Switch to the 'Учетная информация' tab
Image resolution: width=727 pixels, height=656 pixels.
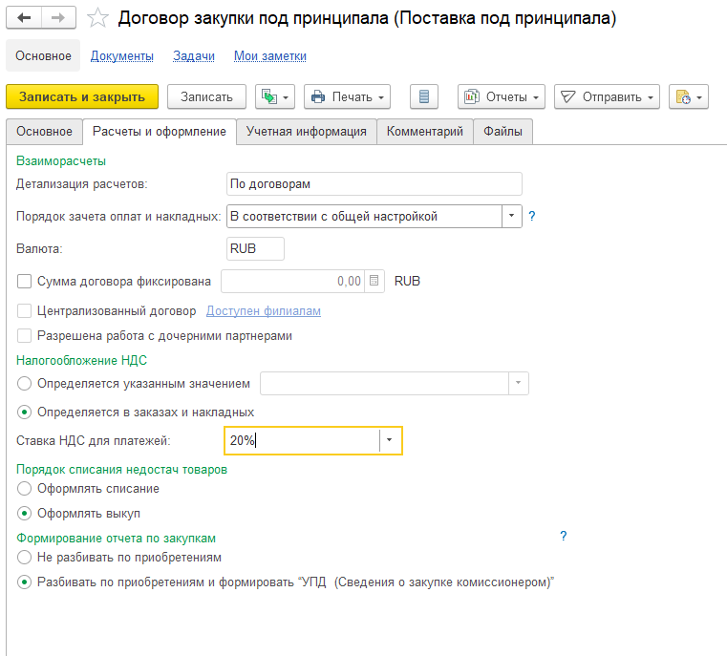pos(306,132)
